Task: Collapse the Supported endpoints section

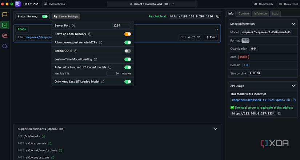Action: tap(216, 129)
